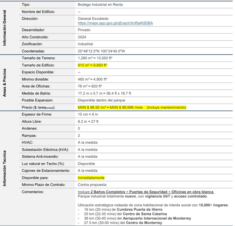Select the Altura Libre value 8.2 m
Image resolution: width=235 pixels, height=226 pixels.
pyautogui.click(x=88, y=121)
